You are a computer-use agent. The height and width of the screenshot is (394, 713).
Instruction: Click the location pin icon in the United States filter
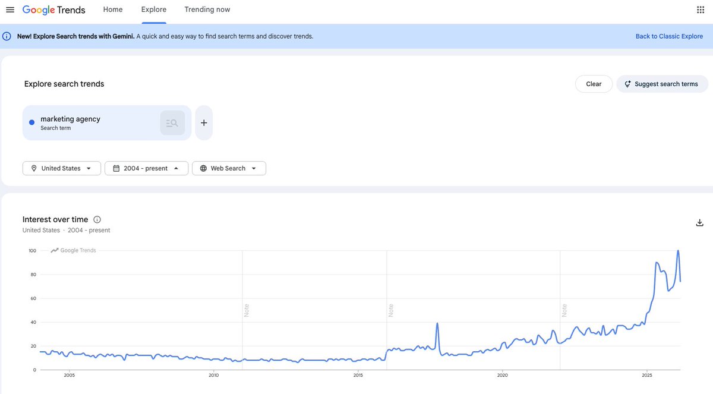click(34, 168)
